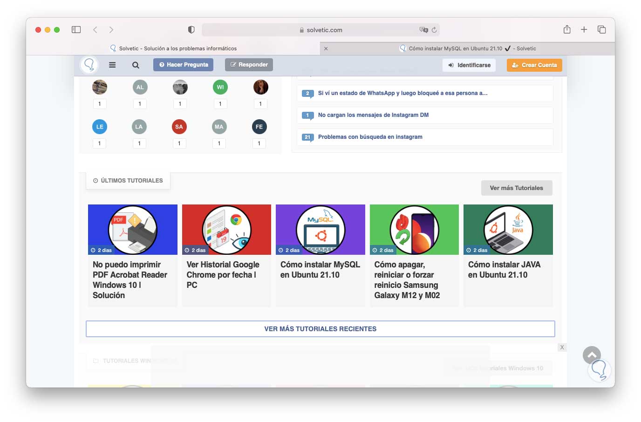This screenshot has height=422, width=641.
Task: Open the black-and-white photo avatar
Action: pos(180,87)
